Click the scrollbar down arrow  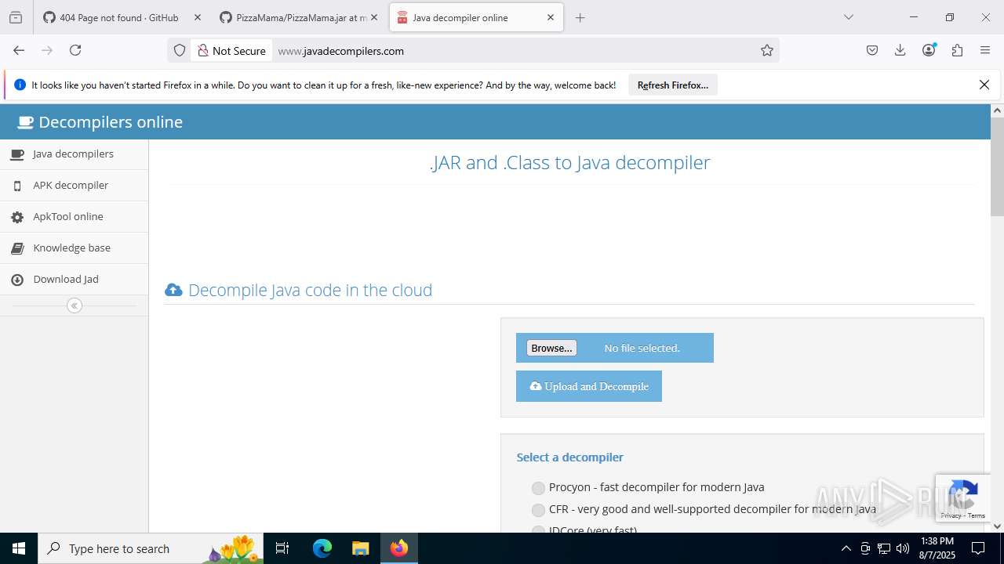click(x=997, y=526)
